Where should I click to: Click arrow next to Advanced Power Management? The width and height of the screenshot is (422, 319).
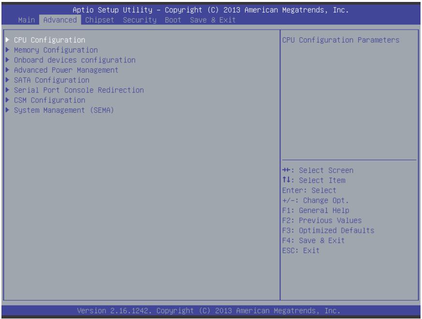click(x=8, y=70)
